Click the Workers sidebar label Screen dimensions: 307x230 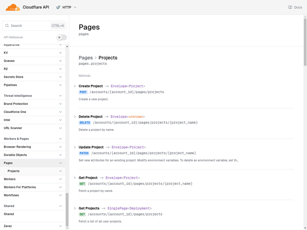point(10,179)
